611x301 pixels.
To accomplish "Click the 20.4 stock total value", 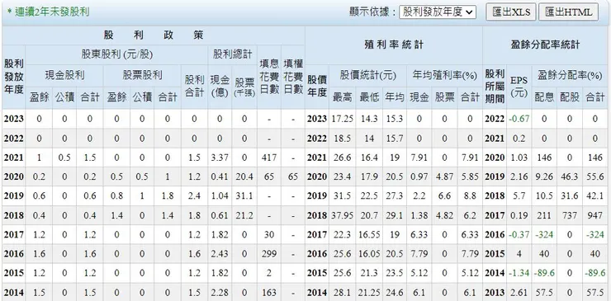I will click(244, 176).
